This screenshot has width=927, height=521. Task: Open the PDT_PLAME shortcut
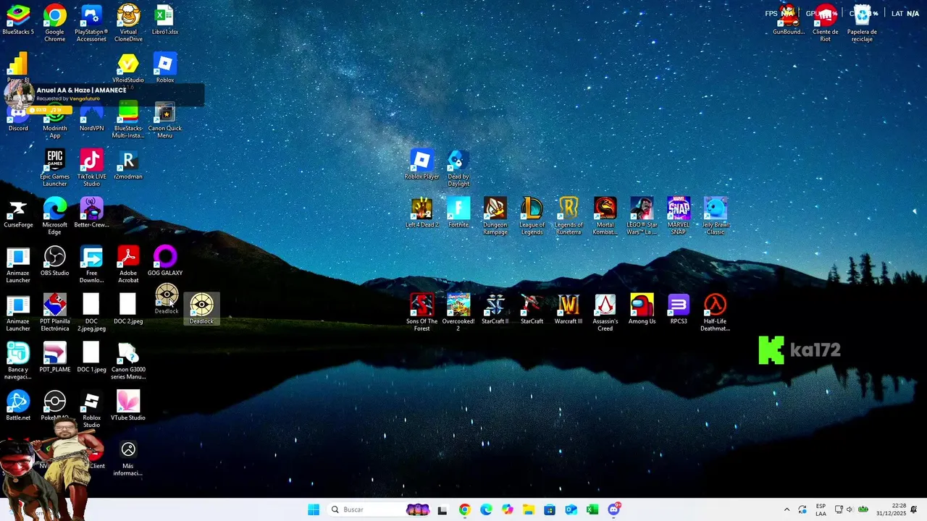click(55, 358)
